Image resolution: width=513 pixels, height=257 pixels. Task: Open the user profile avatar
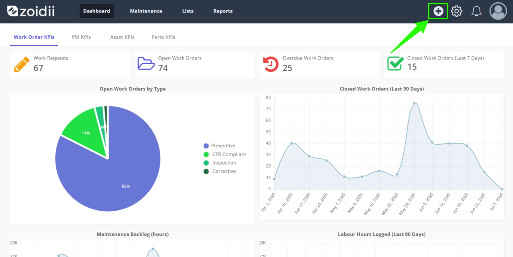pyautogui.click(x=498, y=11)
